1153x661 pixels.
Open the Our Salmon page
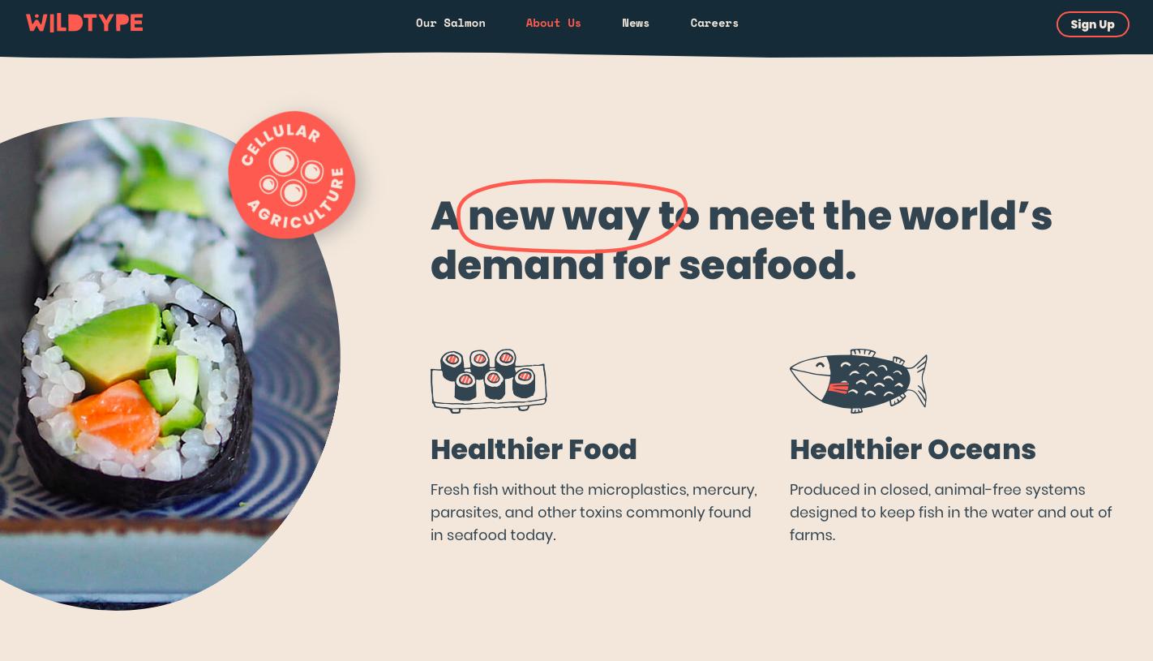(x=451, y=23)
